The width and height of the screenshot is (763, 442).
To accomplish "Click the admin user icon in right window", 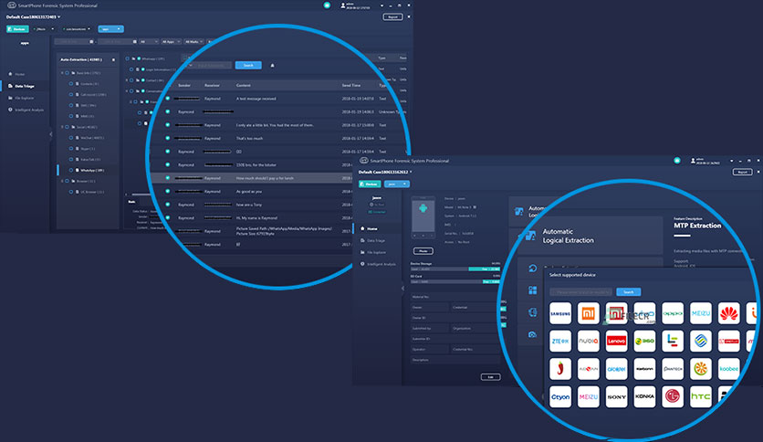I will pyautogui.click(x=693, y=161).
